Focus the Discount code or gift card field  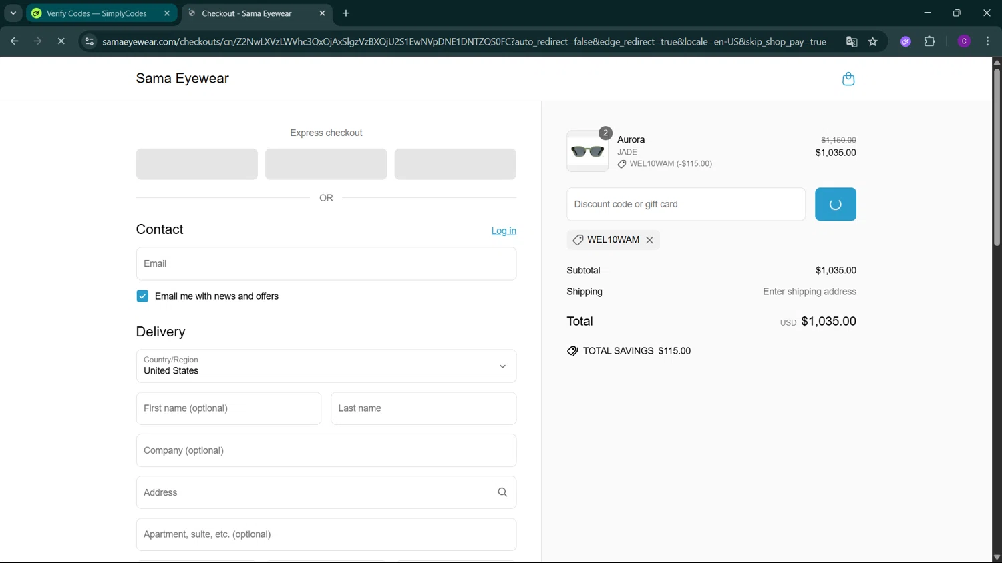(x=686, y=204)
